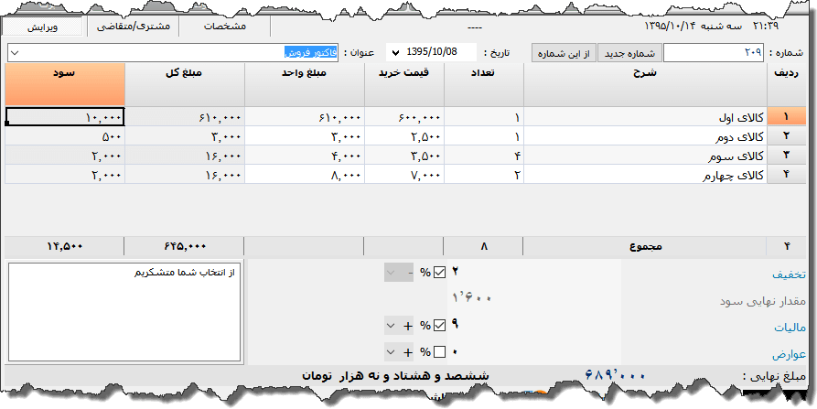Click the قیمت خرید cell of کالای چهارم

(x=404, y=175)
